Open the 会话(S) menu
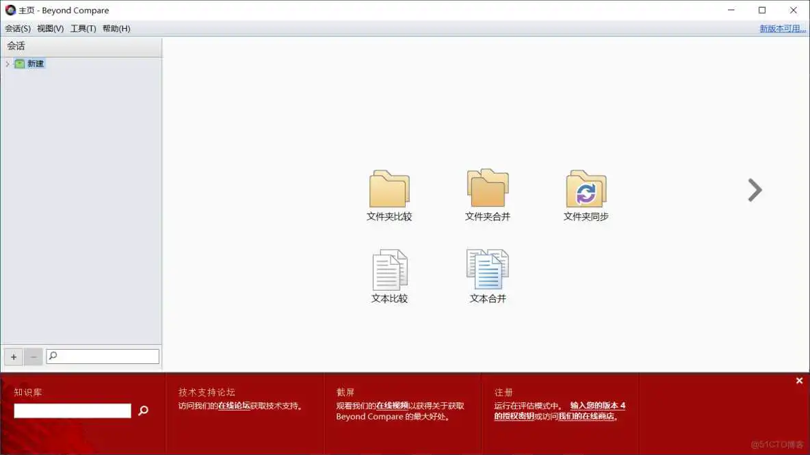This screenshot has width=810, height=455. coord(16,28)
